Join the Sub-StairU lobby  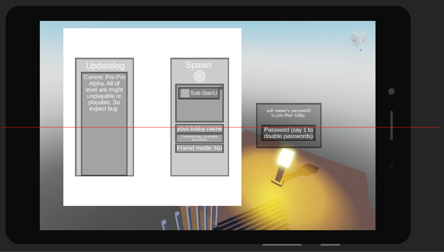pyautogui.click(x=199, y=93)
